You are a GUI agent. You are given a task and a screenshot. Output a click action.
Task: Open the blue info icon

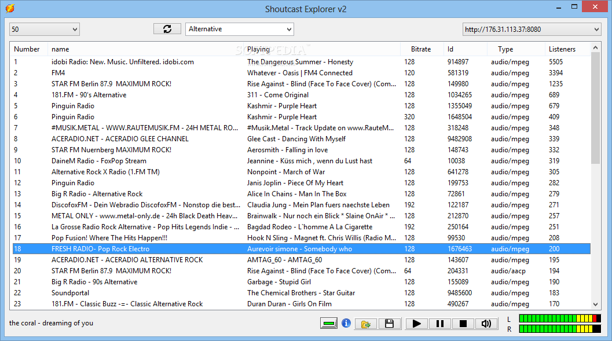(346, 323)
